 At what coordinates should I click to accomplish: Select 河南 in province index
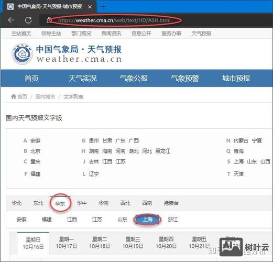click(x=121, y=151)
